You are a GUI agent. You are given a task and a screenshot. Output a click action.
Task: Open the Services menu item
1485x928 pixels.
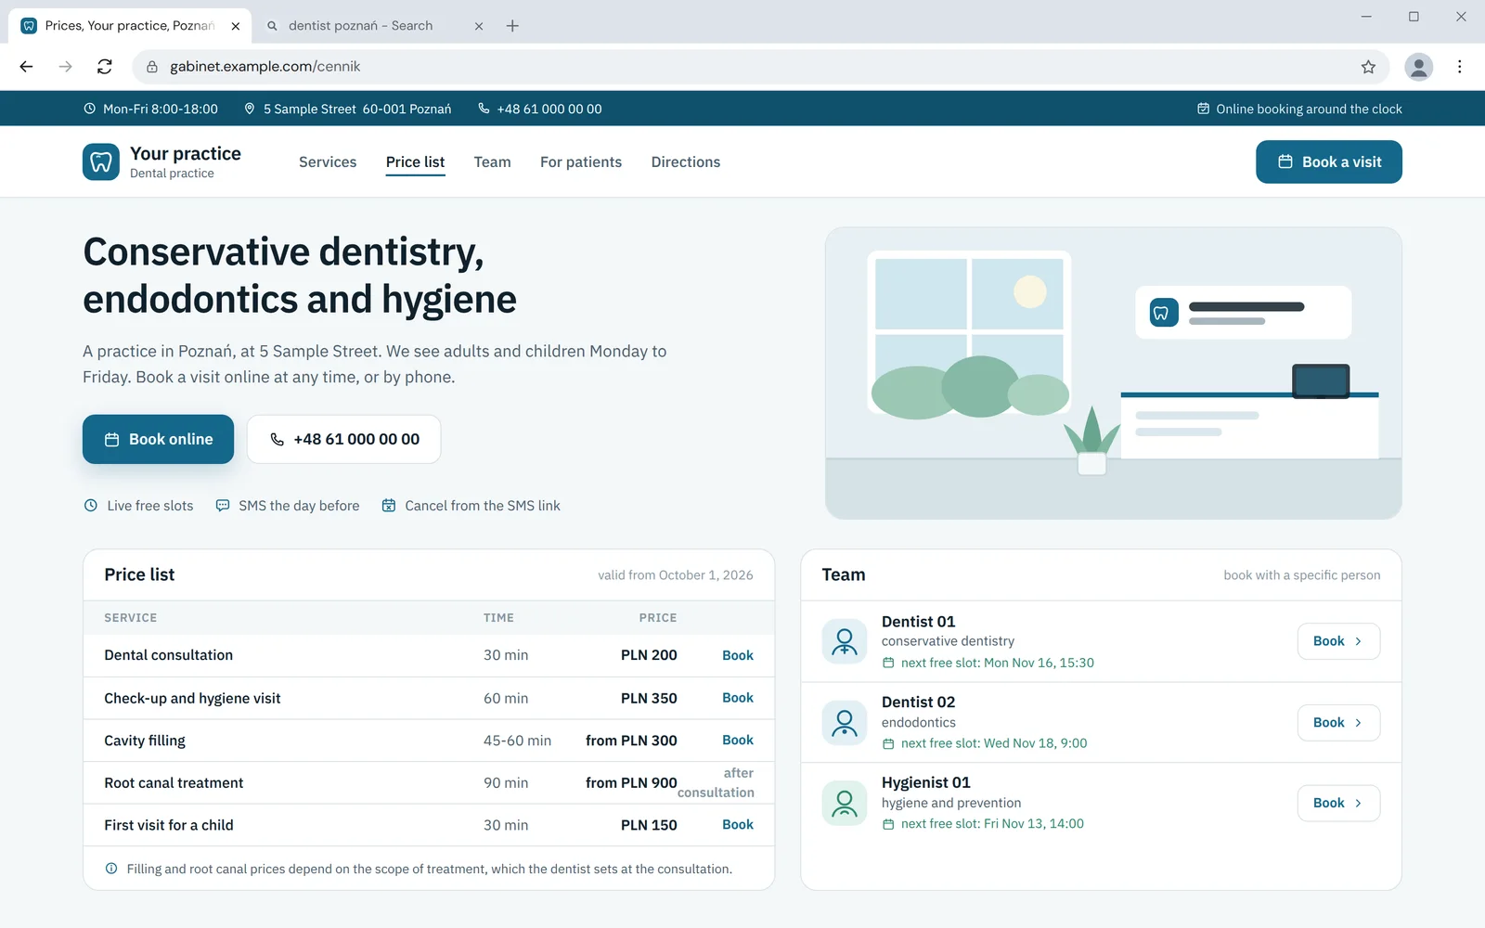pyautogui.click(x=328, y=161)
